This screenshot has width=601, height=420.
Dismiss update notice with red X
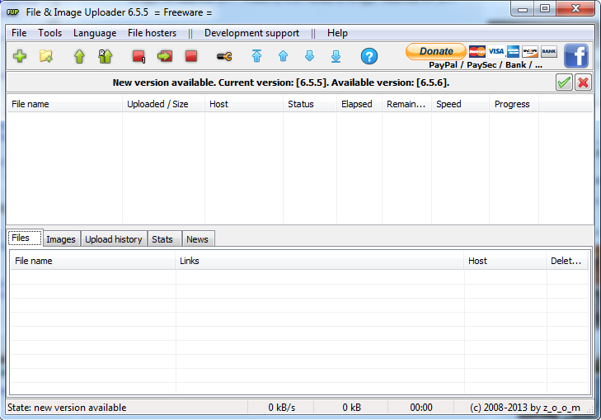click(584, 83)
